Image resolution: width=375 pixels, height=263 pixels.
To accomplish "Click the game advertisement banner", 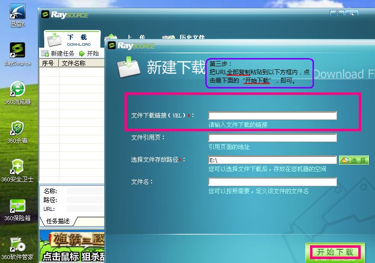I will tap(72, 246).
